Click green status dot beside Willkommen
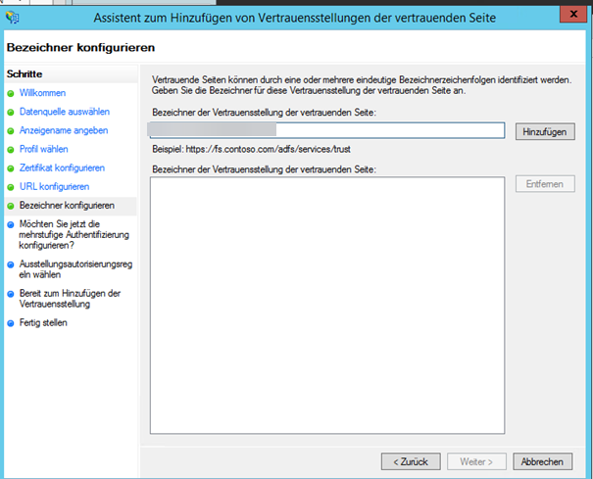Image resolution: width=593 pixels, height=479 pixels. point(11,93)
